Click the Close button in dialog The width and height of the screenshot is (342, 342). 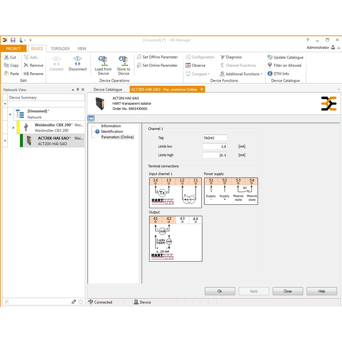click(x=288, y=291)
